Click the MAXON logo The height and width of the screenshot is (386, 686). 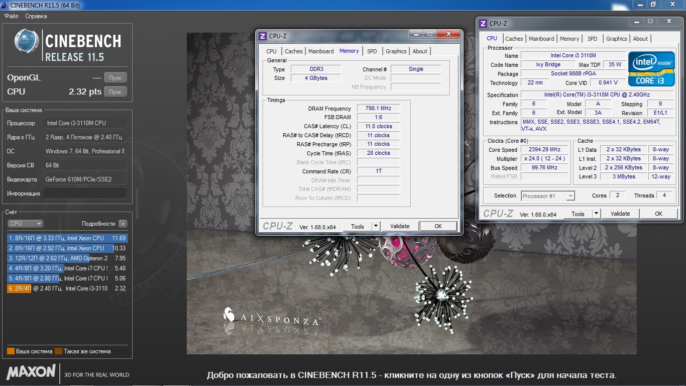[x=31, y=372]
